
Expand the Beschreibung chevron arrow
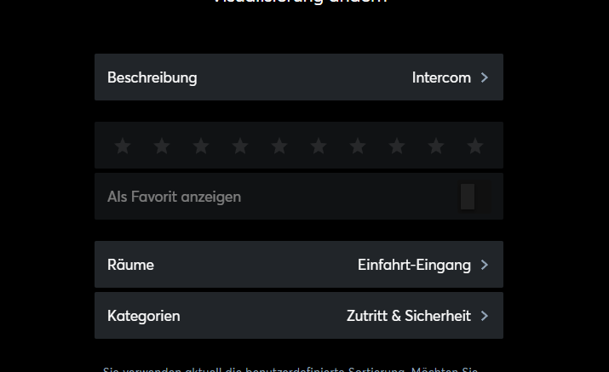coord(485,77)
